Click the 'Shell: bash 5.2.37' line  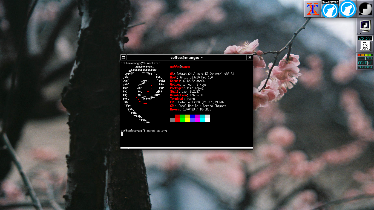[x=185, y=92]
